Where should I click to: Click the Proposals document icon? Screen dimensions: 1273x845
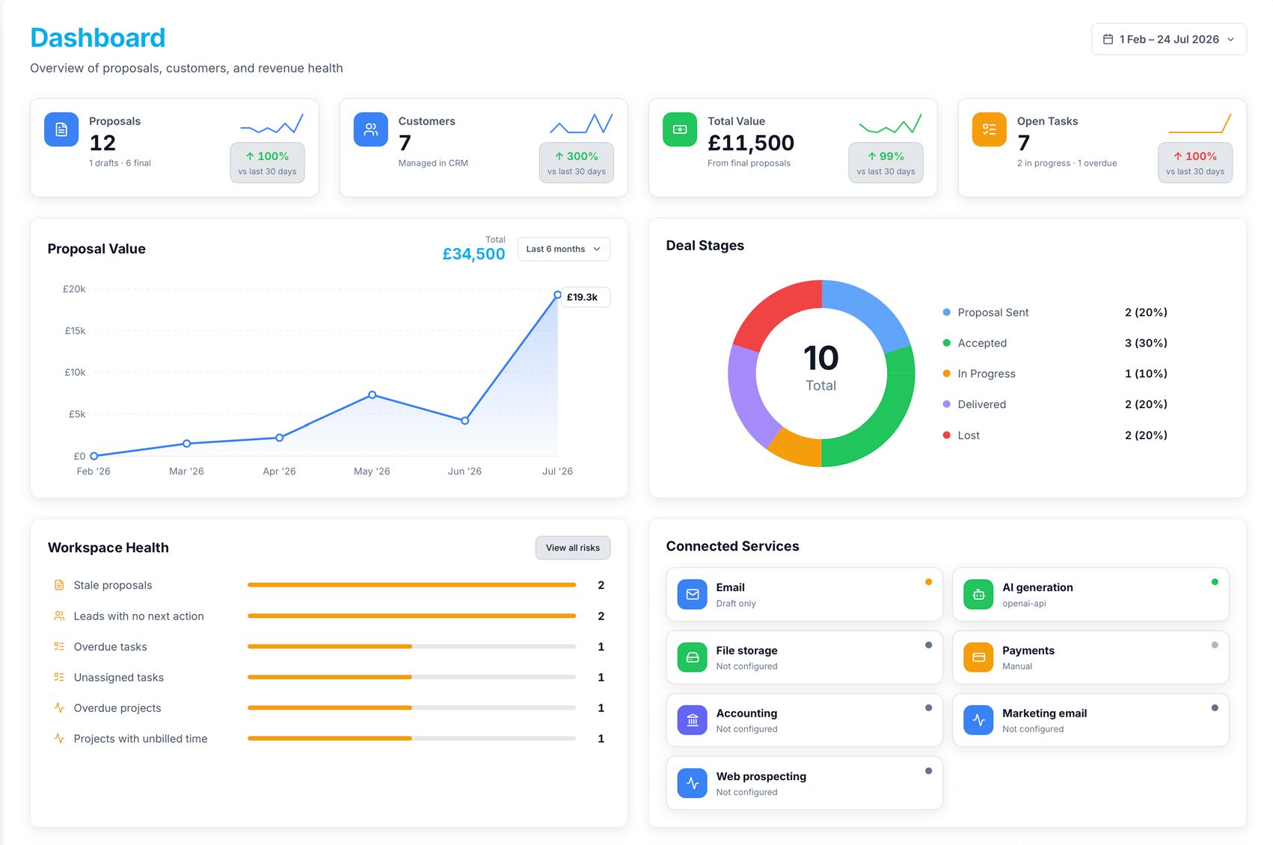tap(61, 129)
